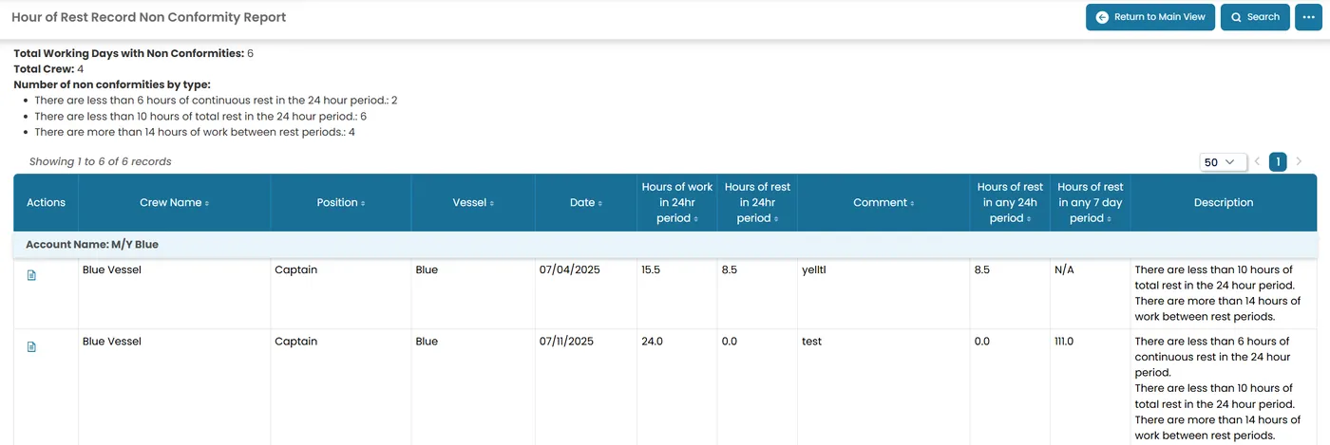This screenshot has height=445, width=1330.
Task: Click the Description column header
Action: pos(1224,202)
